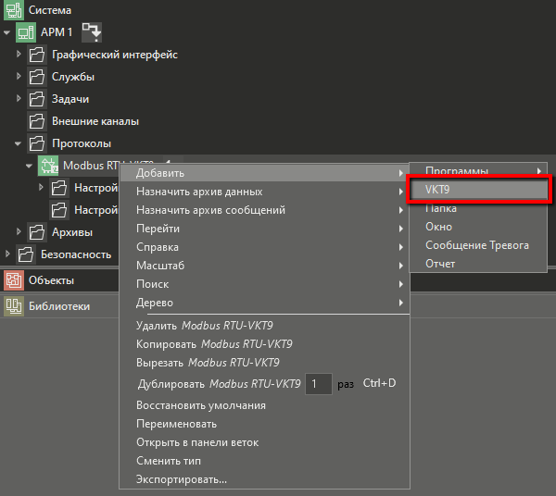Expand the Службы tree node

19,77
